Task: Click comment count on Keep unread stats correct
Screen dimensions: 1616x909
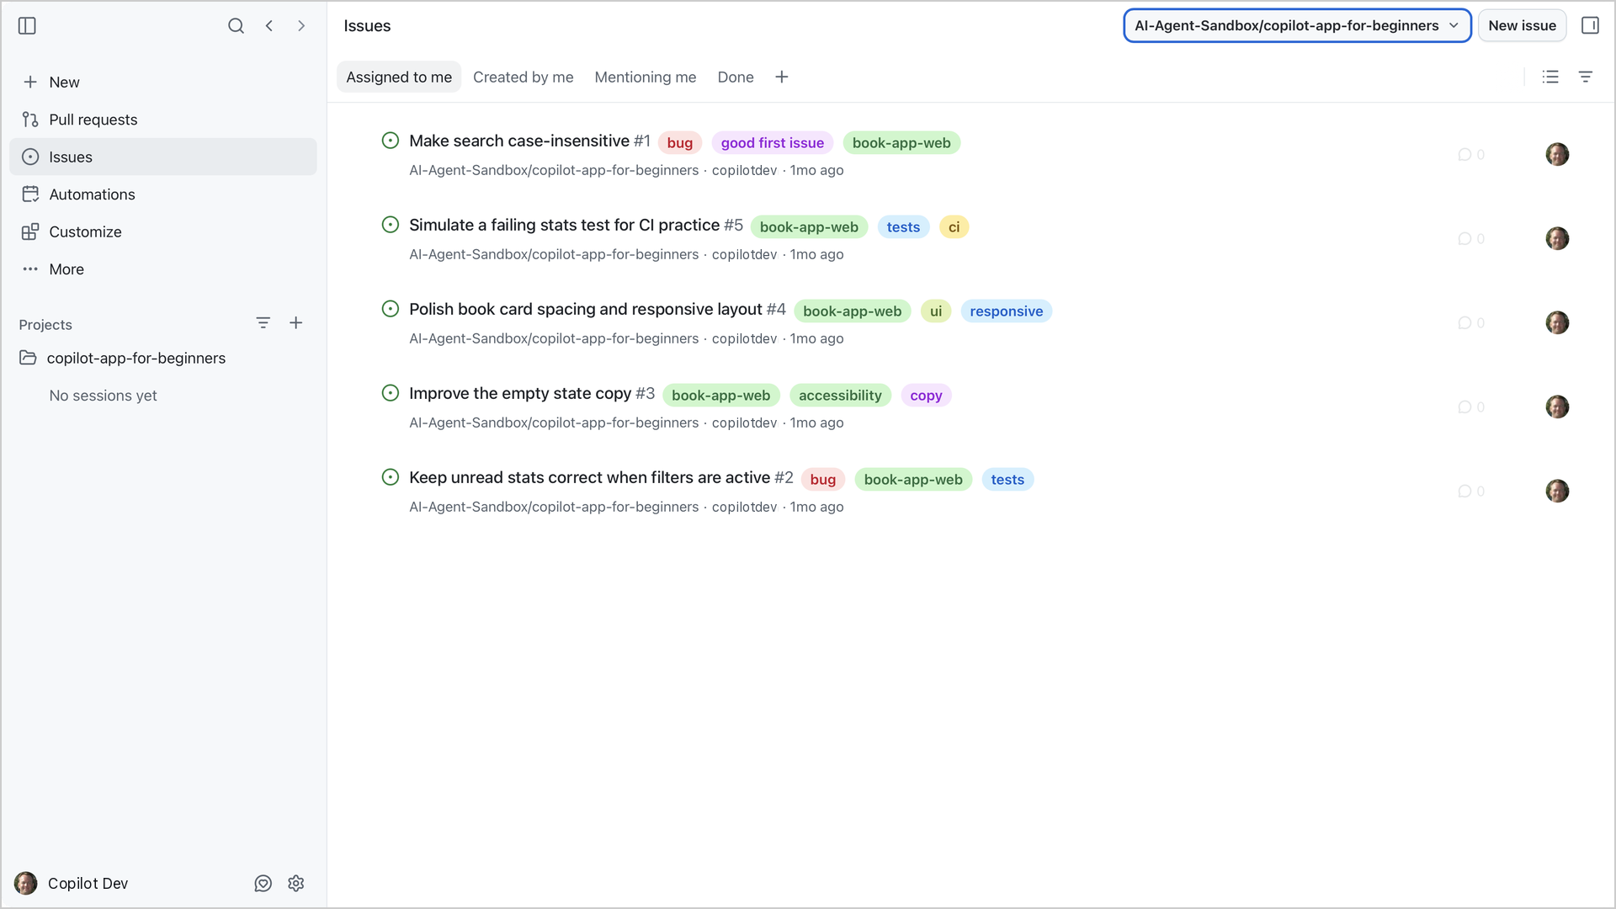Action: click(x=1471, y=492)
